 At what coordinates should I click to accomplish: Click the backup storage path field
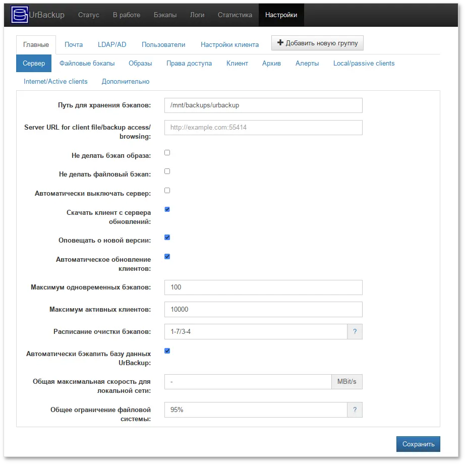(x=263, y=105)
